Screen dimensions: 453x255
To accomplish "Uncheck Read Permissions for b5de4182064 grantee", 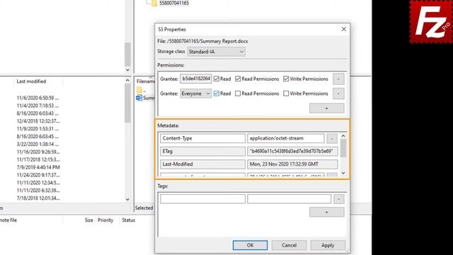I will [x=238, y=79].
